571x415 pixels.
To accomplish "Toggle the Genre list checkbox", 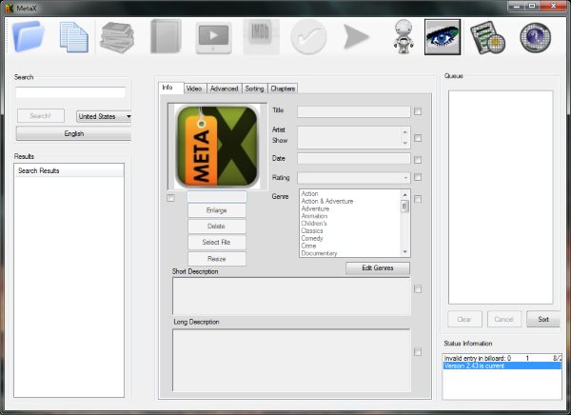I will 418,199.
